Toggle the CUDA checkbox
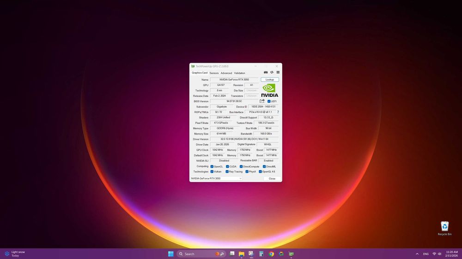Screen dimensions: 462x259 [227, 167]
